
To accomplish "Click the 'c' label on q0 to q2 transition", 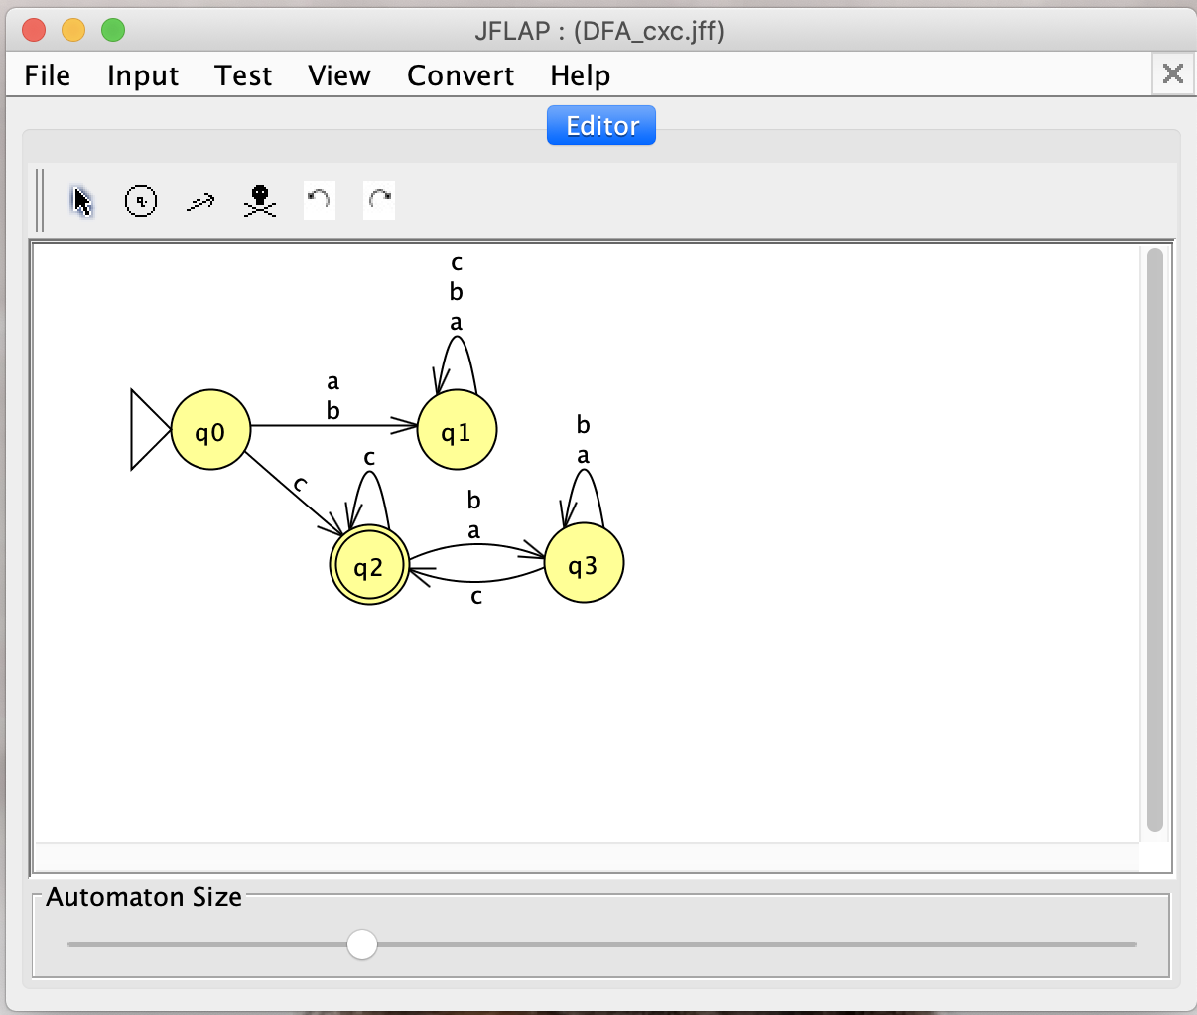I will coord(300,485).
